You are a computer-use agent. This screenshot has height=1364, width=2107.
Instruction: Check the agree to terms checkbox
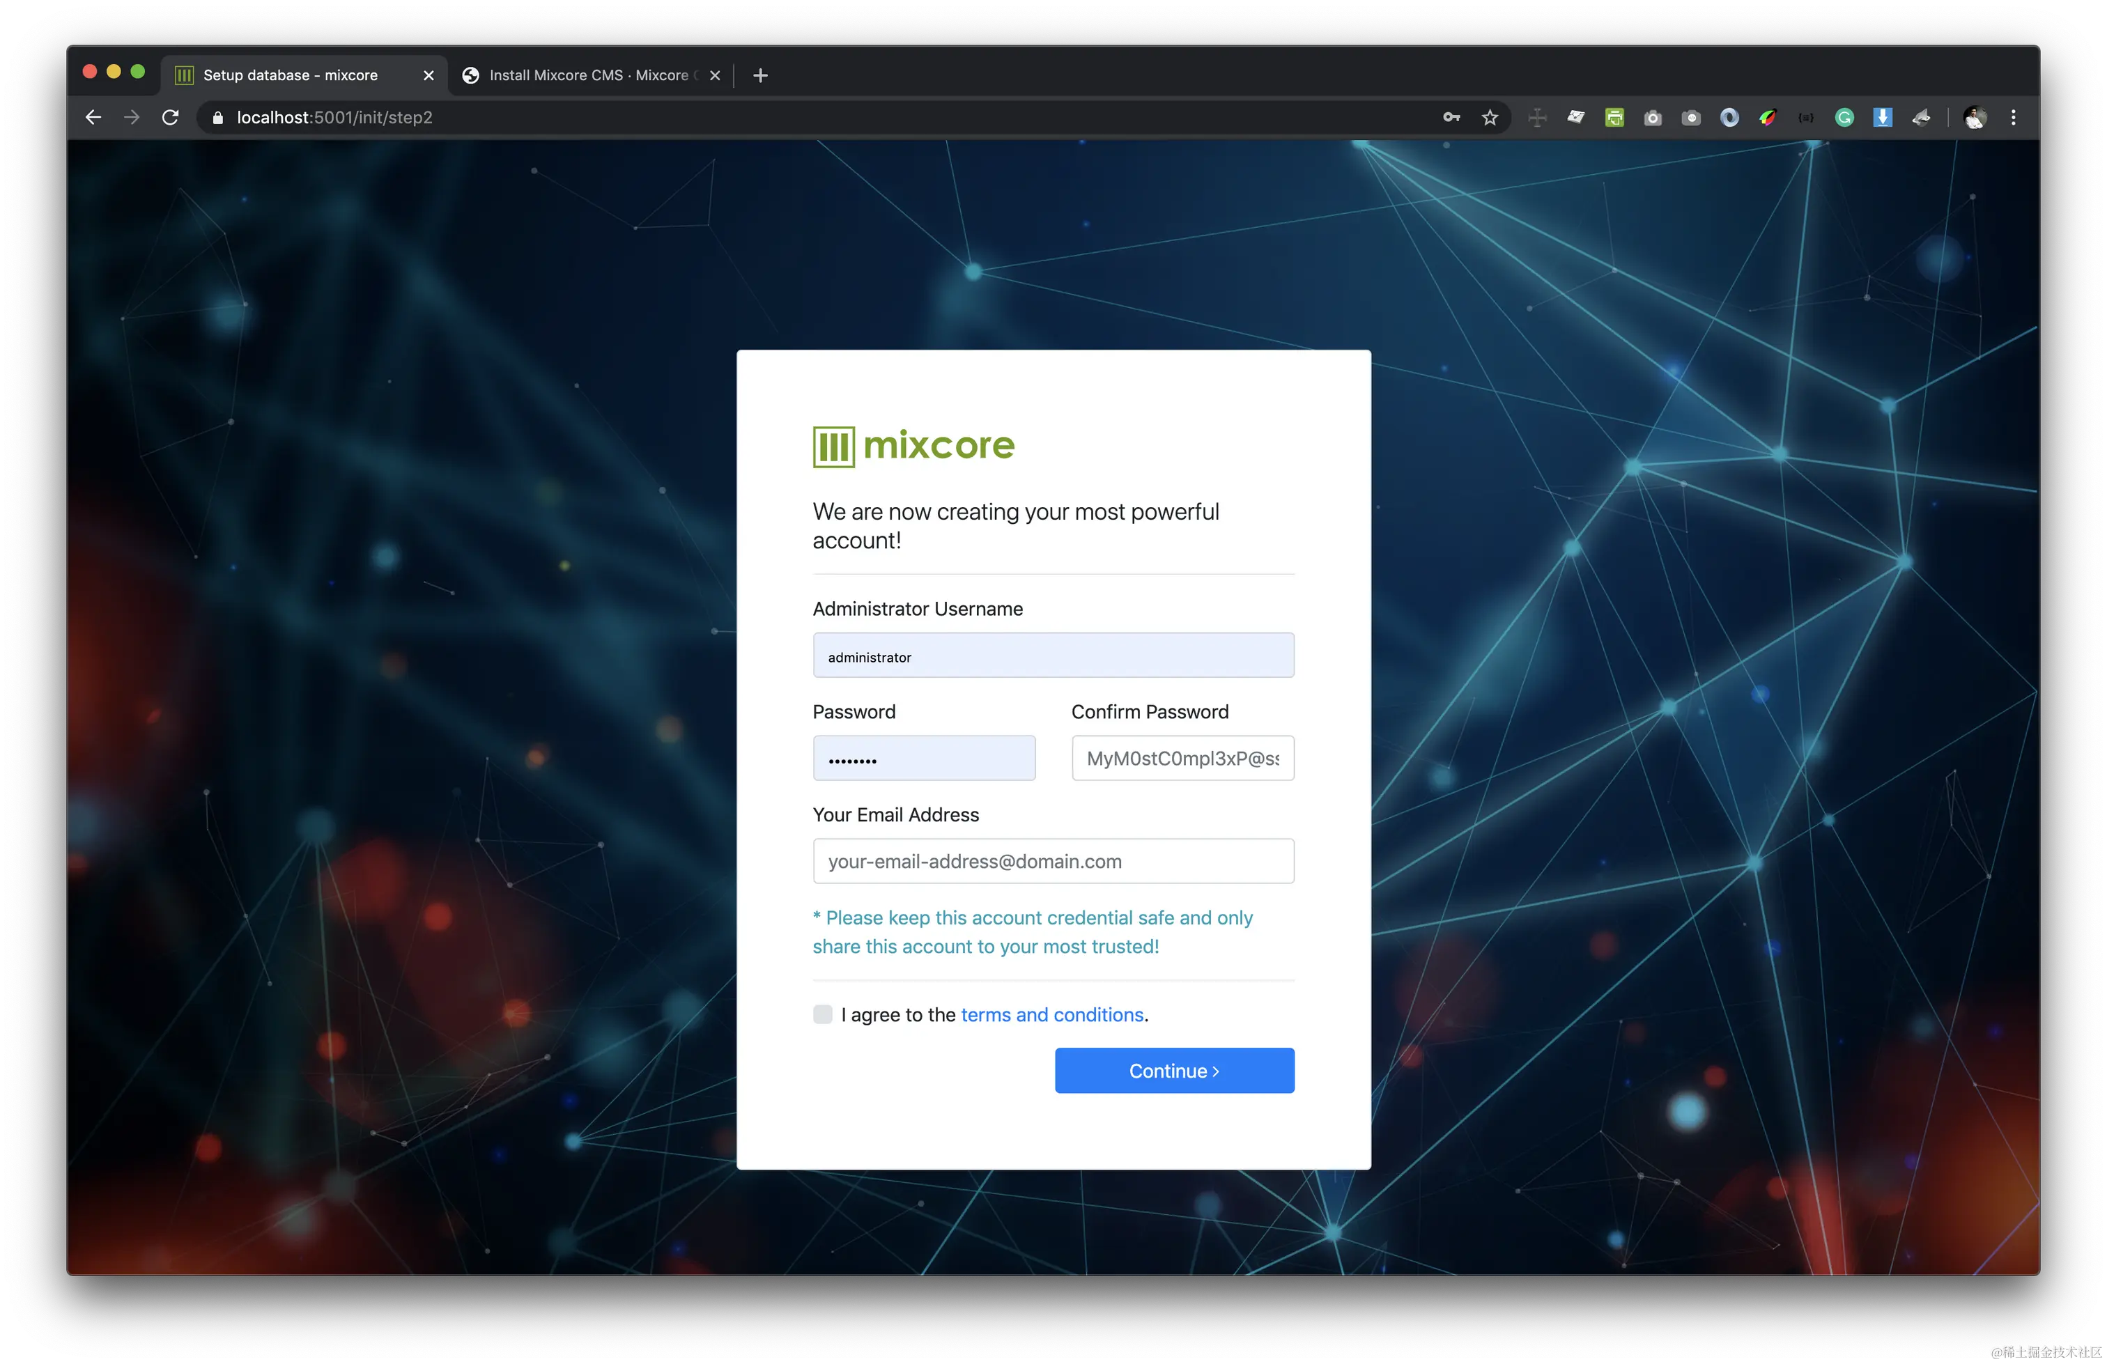click(x=822, y=1014)
